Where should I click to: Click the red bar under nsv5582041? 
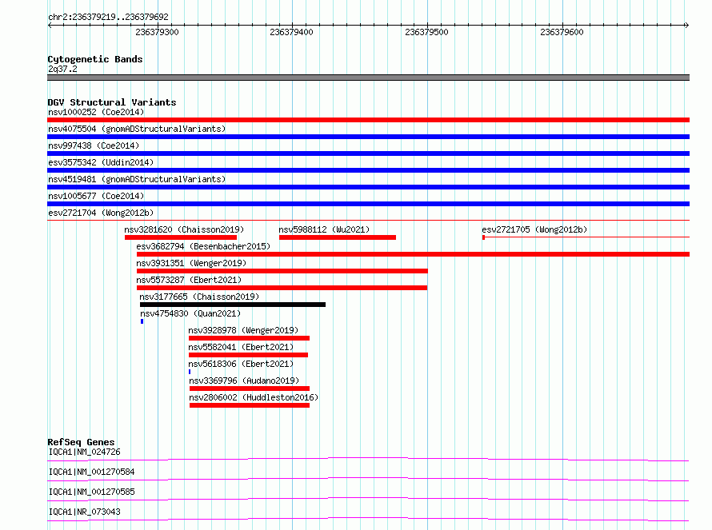point(248,355)
